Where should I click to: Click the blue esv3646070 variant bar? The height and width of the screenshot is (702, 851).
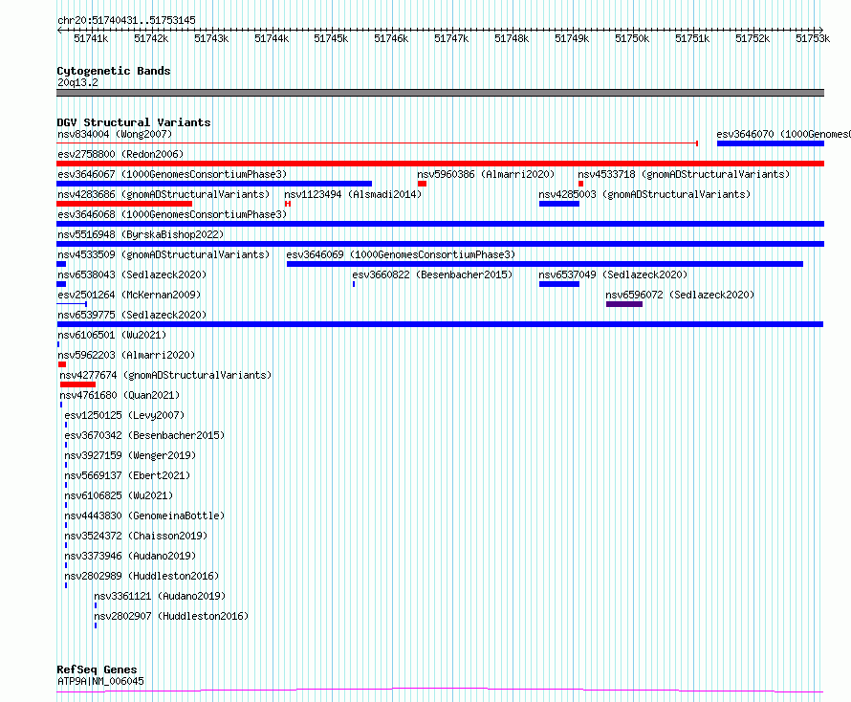pyautogui.click(x=771, y=143)
